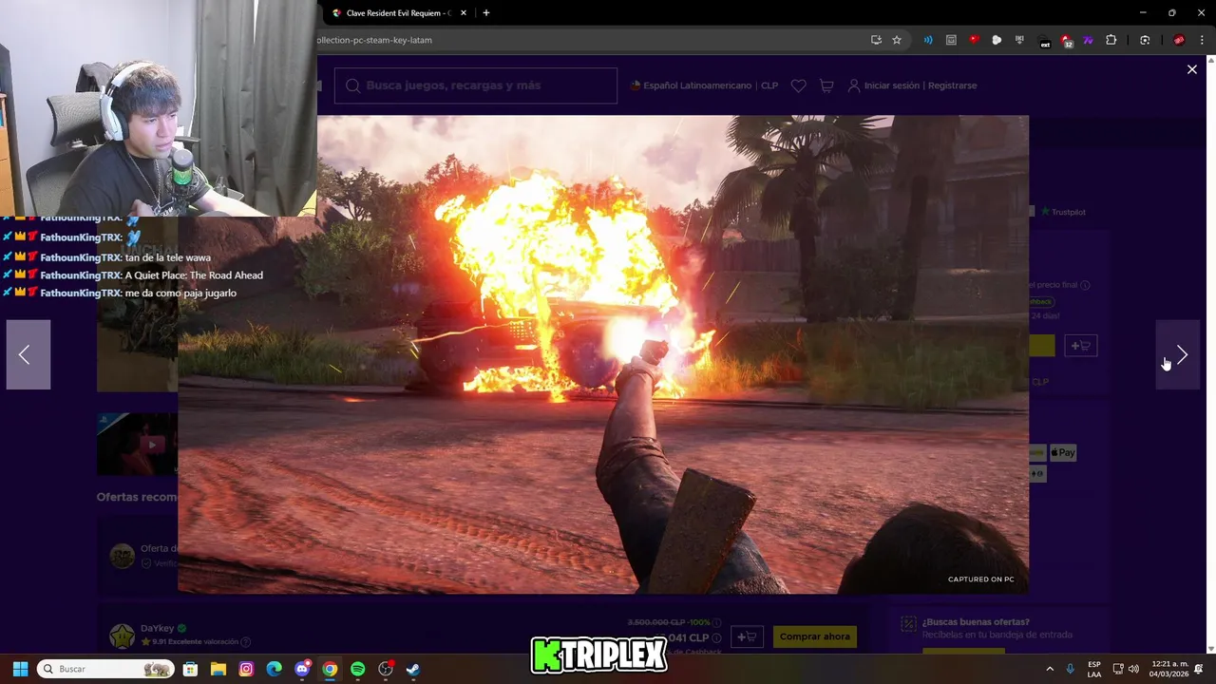Click the Windows taskbar Buscar search box
1216x684 pixels.
(105, 669)
